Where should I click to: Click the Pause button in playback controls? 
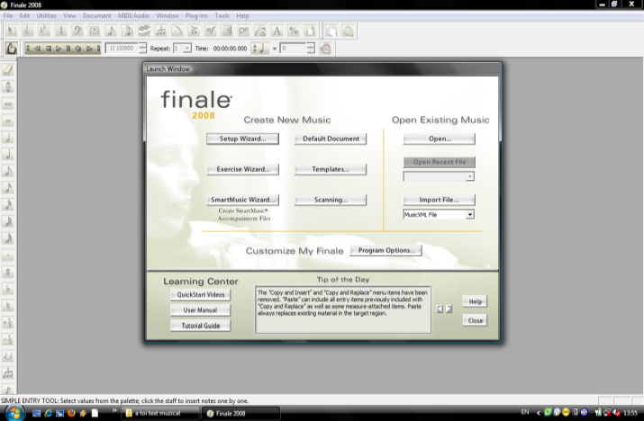click(x=68, y=49)
